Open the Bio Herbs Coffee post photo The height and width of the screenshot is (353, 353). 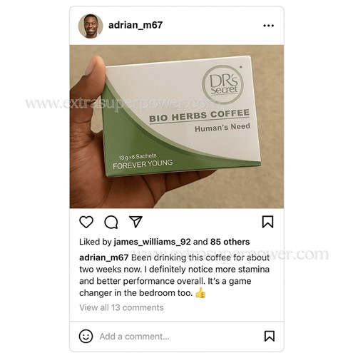pyautogui.click(x=177, y=126)
